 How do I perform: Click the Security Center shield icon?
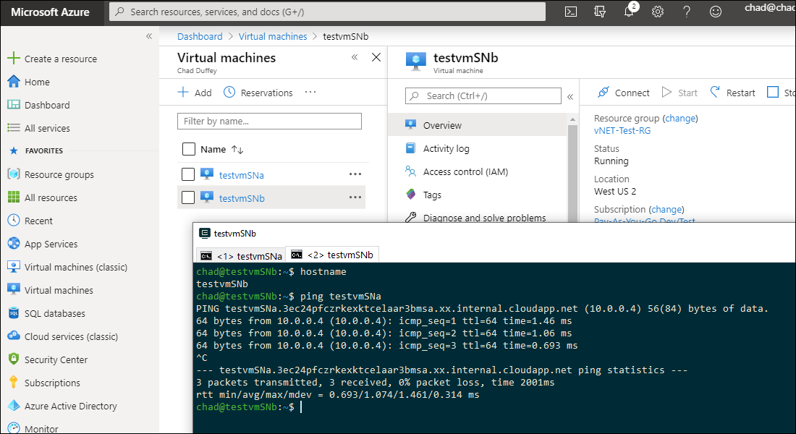tap(14, 359)
